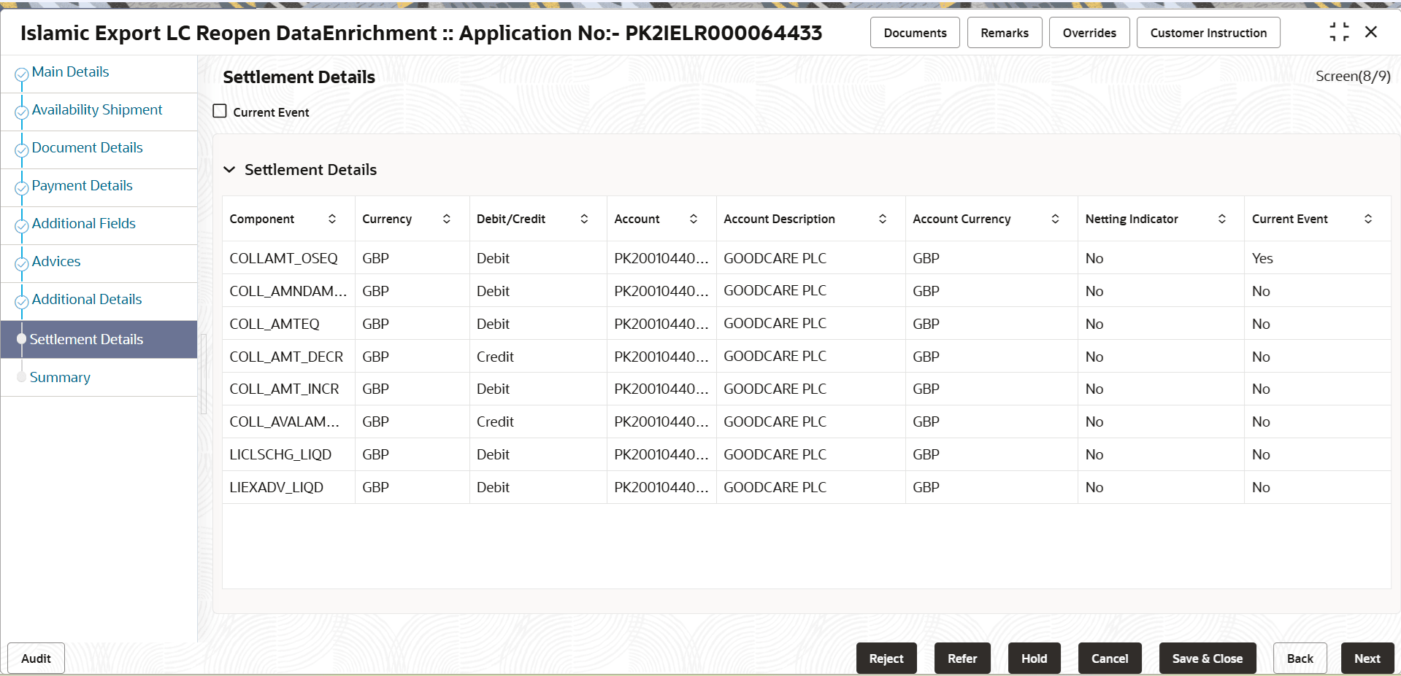Click Save & Close
1401x676 pixels.
click(1208, 658)
